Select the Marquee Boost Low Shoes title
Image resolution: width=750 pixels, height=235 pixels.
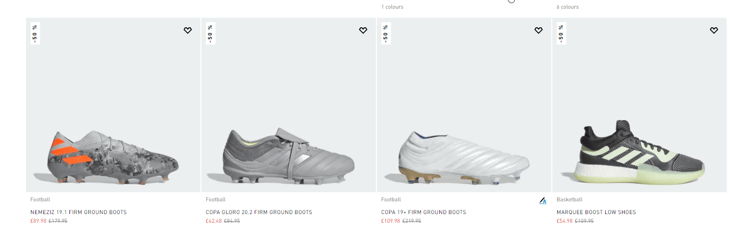tap(596, 212)
